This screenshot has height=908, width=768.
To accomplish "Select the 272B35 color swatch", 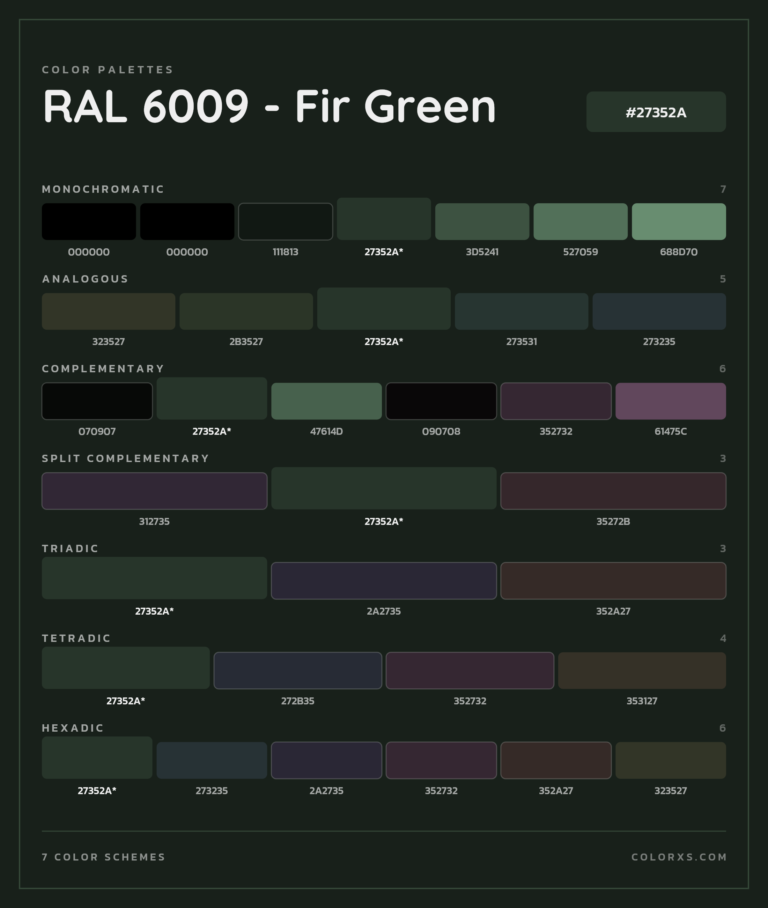I will pos(298,671).
